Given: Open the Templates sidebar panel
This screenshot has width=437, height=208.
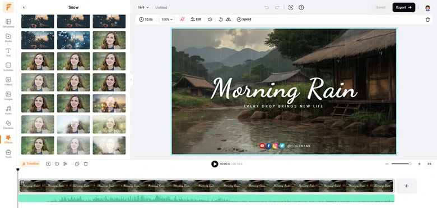Looking at the screenshot, I should 8,23.
